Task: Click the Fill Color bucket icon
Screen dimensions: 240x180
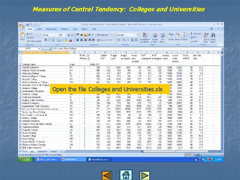Action: point(65,40)
